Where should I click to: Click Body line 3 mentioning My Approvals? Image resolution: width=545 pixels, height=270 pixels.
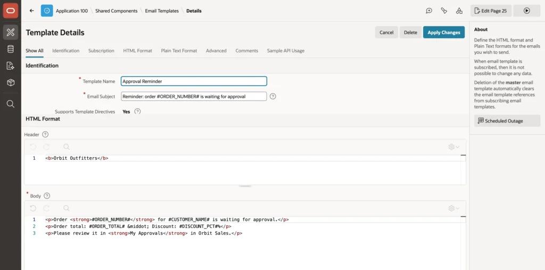pyautogui.click(x=144, y=233)
